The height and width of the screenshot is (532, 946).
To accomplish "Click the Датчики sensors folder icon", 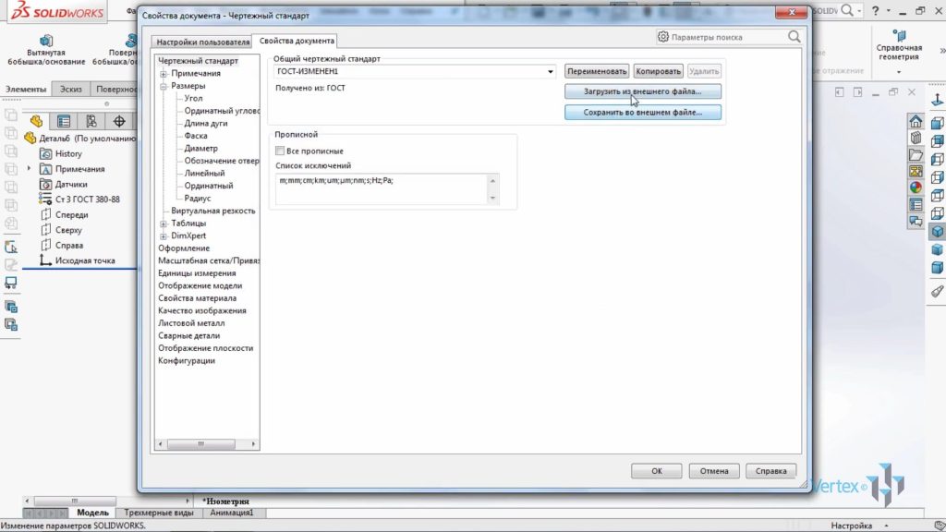I will click(45, 184).
